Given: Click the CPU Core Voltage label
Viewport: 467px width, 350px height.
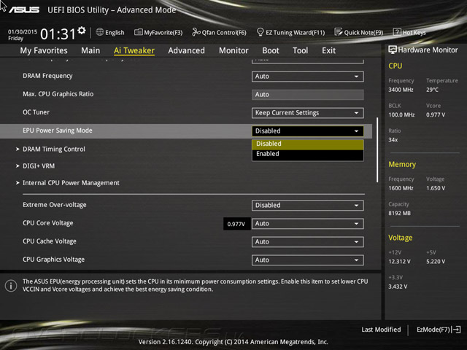Looking at the screenshot, I should [x=48, y=223].
